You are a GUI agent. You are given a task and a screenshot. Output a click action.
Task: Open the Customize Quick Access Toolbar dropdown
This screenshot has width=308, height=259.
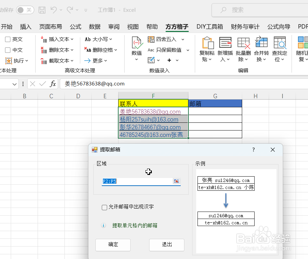(x=86, y=10)
